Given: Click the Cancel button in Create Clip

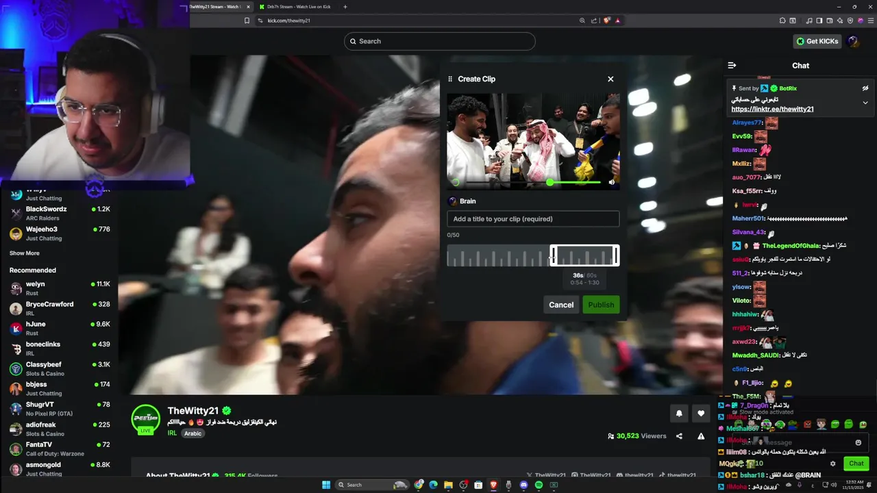Looking at the screenshot, I should pos(561,305).
